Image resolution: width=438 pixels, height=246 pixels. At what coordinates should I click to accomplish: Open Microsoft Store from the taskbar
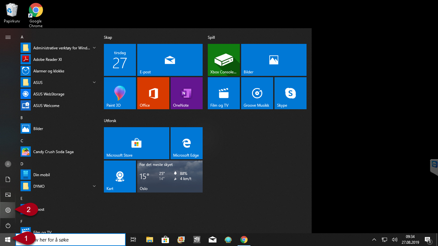pyautogui.click(x=165, y=240)
